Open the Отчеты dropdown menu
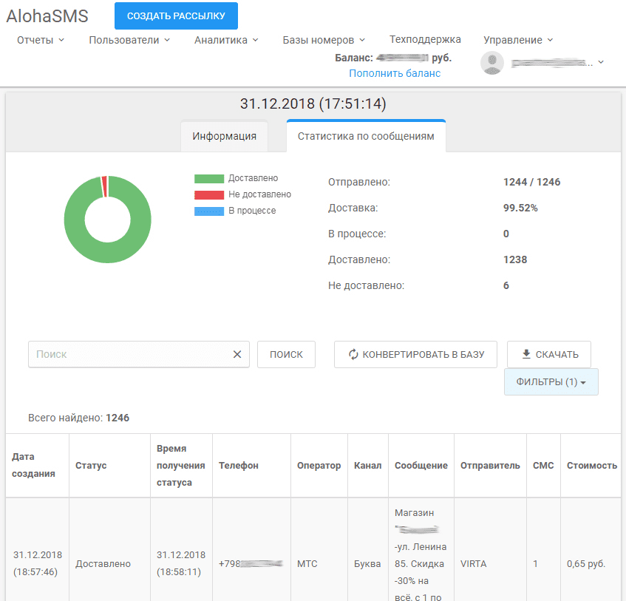626x601 pixels. [x=41, y=40]
